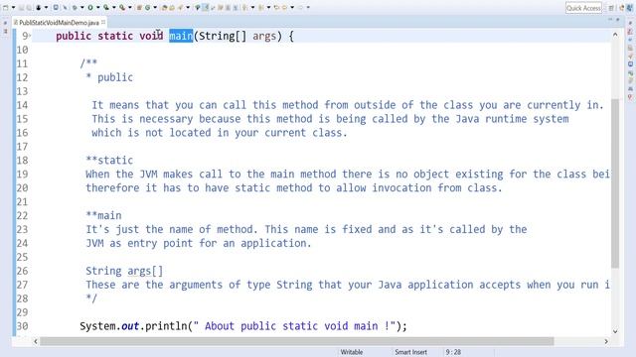The width and height of the screenshot is (636, 357).
Task: Click the italic 'out' field on line 30
Action: [130, 326]
